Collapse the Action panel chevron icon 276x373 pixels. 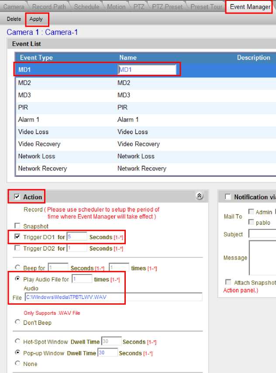(200, 197)
